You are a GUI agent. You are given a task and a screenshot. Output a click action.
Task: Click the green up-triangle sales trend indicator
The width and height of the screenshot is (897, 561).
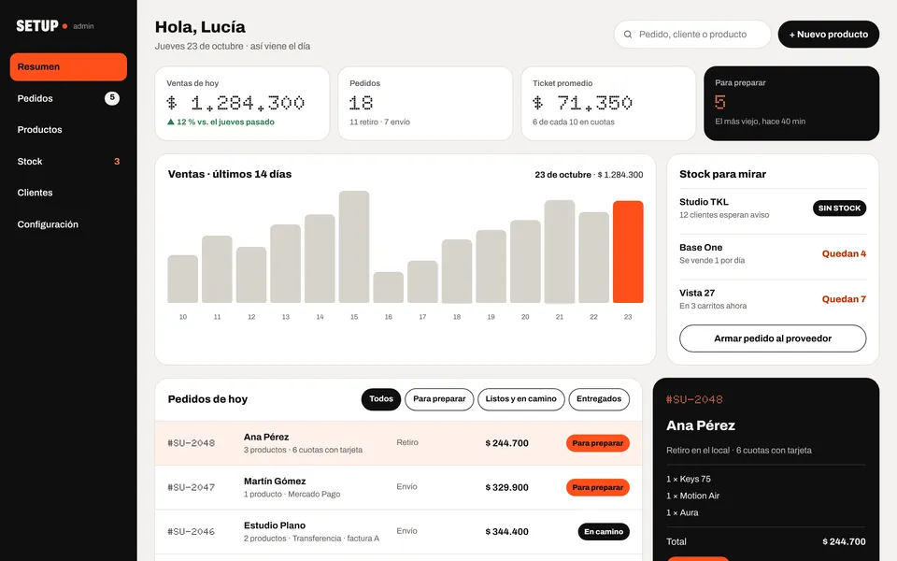point(170,122)
